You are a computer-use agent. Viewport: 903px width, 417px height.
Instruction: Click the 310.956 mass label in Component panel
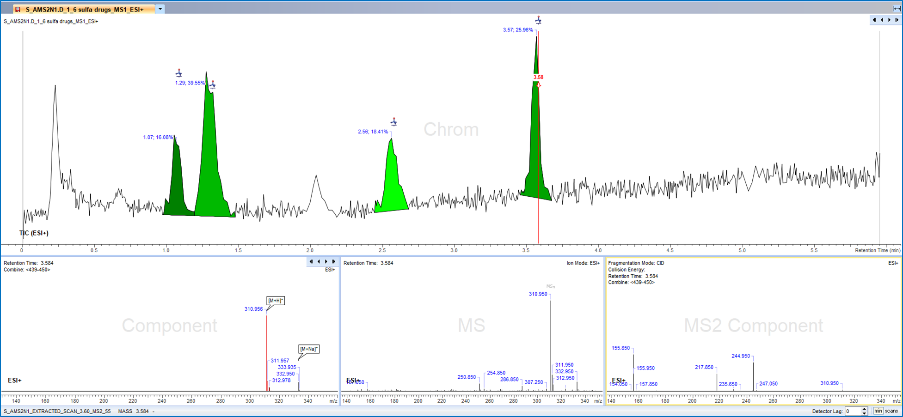coord(253,309)
